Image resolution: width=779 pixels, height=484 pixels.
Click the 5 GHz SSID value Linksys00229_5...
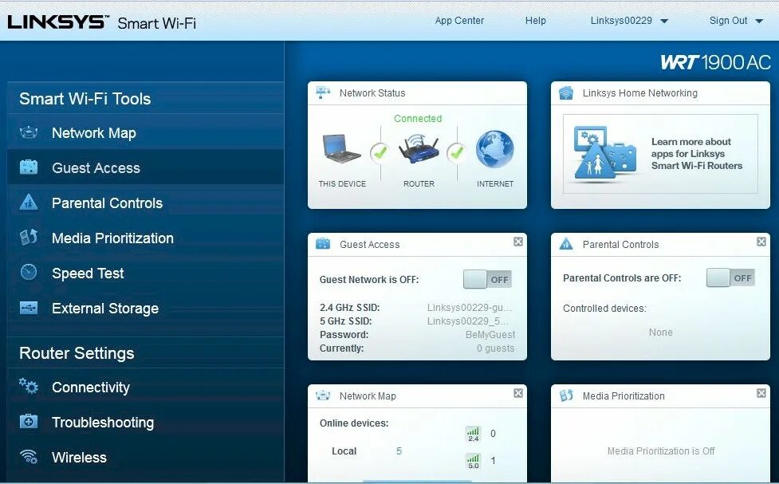coord(468,321)
